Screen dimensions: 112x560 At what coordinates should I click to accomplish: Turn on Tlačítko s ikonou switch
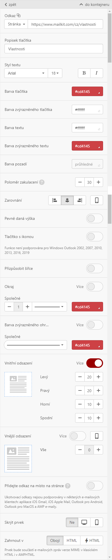tap(95, 237)
